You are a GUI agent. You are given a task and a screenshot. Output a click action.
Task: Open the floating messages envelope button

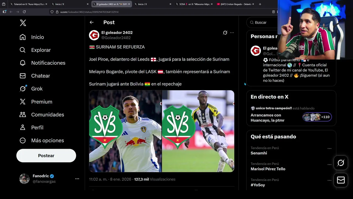tap(341, 180)
